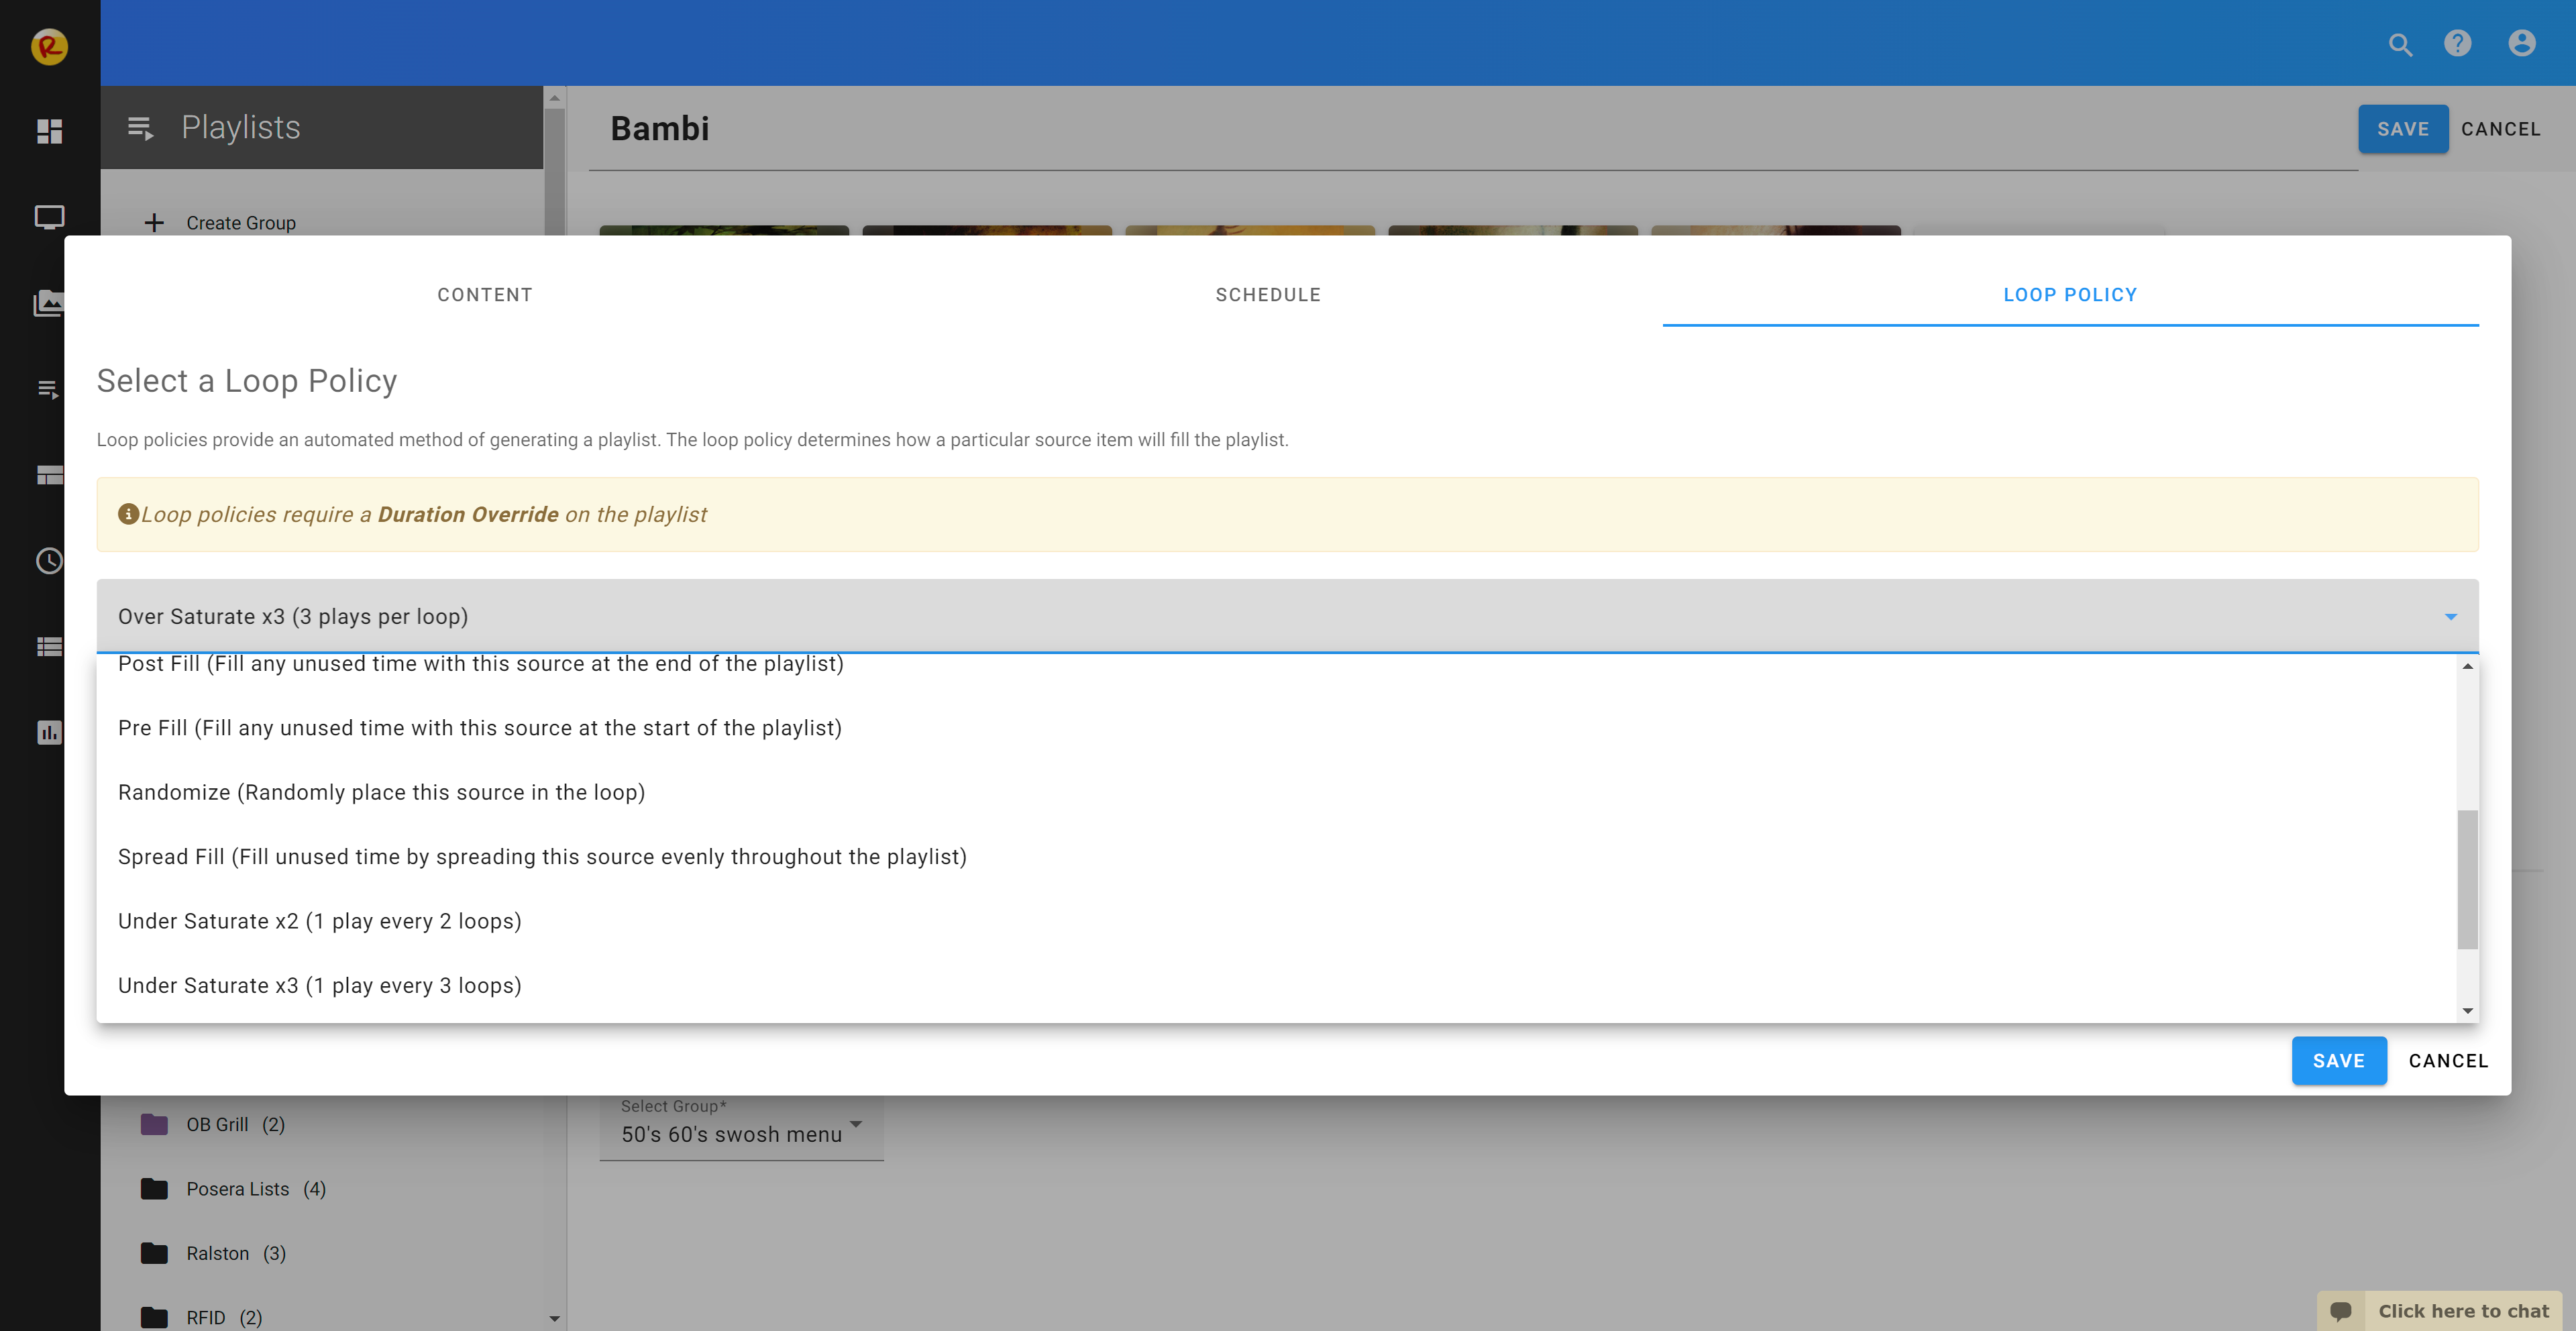Switch to the Content tab
This screenshot has height=1331, width=2576.
click(484, 295)
